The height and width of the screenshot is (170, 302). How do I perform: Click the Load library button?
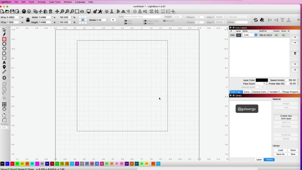[x=280, y=150]
